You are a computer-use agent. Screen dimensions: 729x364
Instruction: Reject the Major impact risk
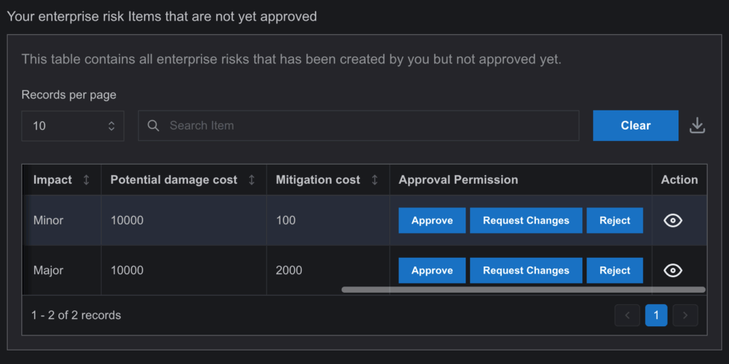point(614,271)
